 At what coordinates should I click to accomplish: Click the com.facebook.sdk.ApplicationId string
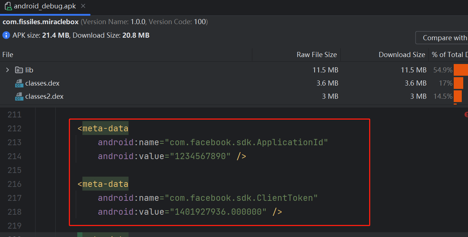246,142
